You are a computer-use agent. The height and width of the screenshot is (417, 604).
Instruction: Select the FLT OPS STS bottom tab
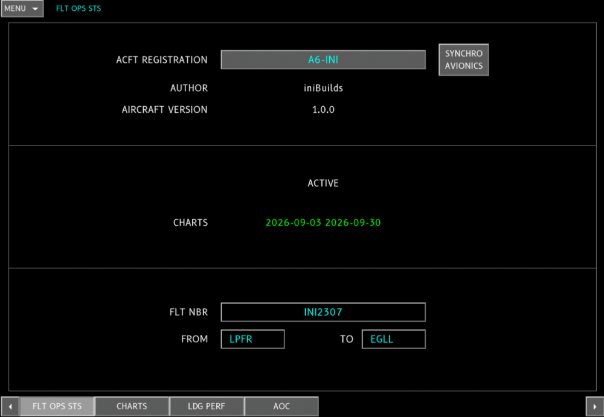point(57,407)
